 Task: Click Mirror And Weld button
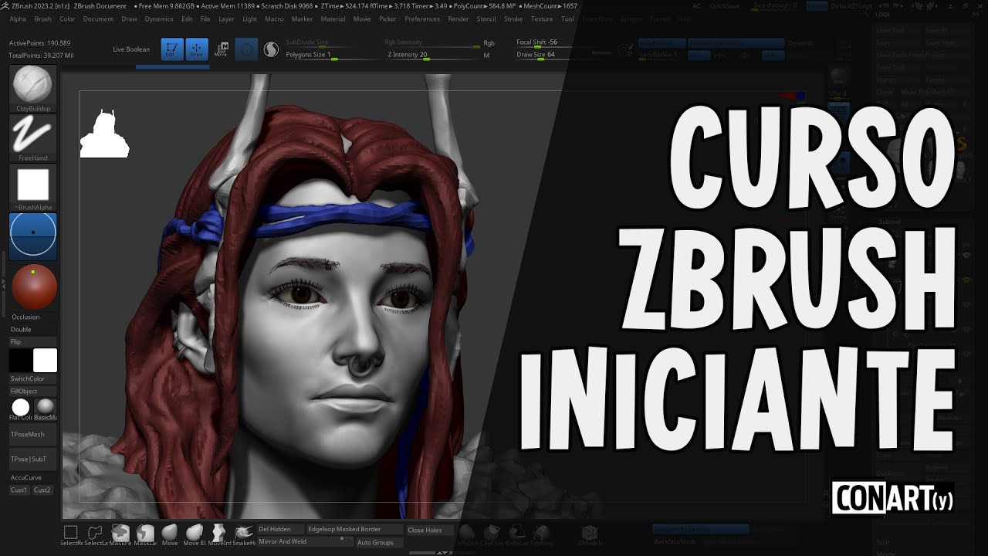coord(304,541)
